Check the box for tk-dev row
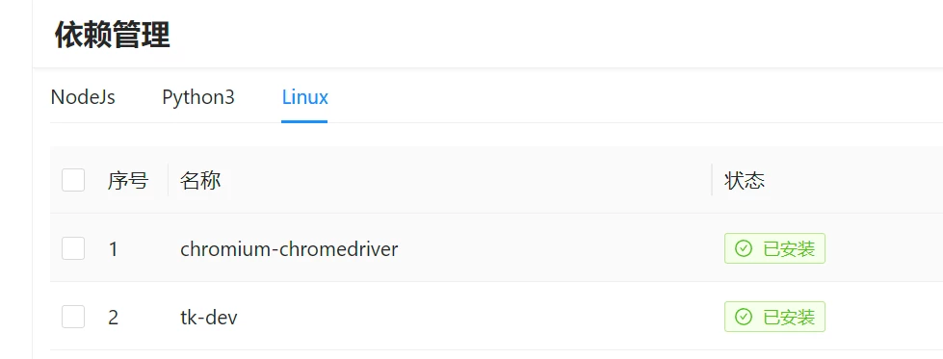Screen dimensions: 943x359 [x=73, y=317]
